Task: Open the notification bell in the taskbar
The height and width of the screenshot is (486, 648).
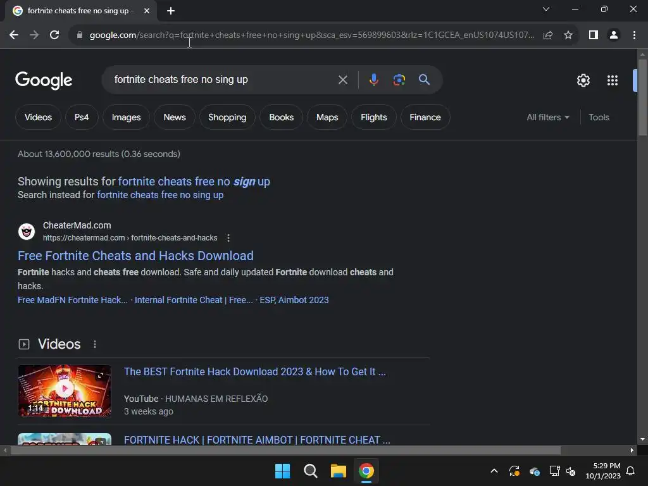Action: coord(631,471)
